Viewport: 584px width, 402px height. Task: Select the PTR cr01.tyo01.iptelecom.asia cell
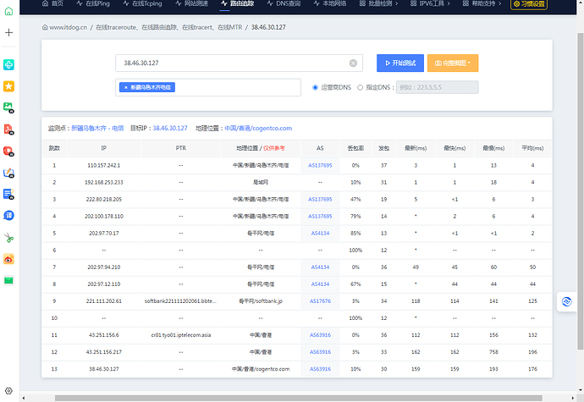pos(180,335)
